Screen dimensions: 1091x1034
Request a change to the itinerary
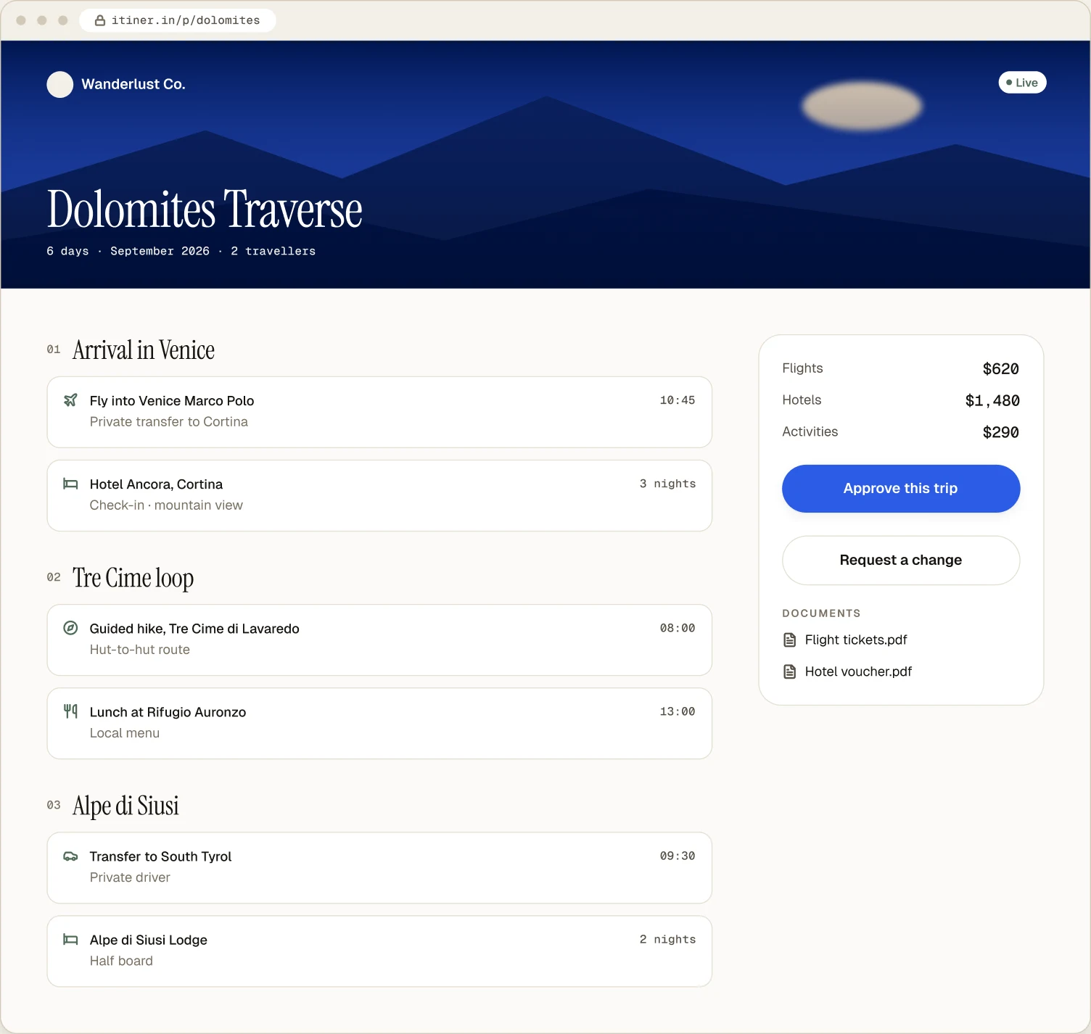[x=901, y=561]
